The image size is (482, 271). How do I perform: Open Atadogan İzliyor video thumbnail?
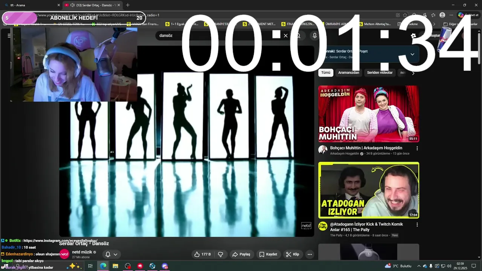(369, 190)
